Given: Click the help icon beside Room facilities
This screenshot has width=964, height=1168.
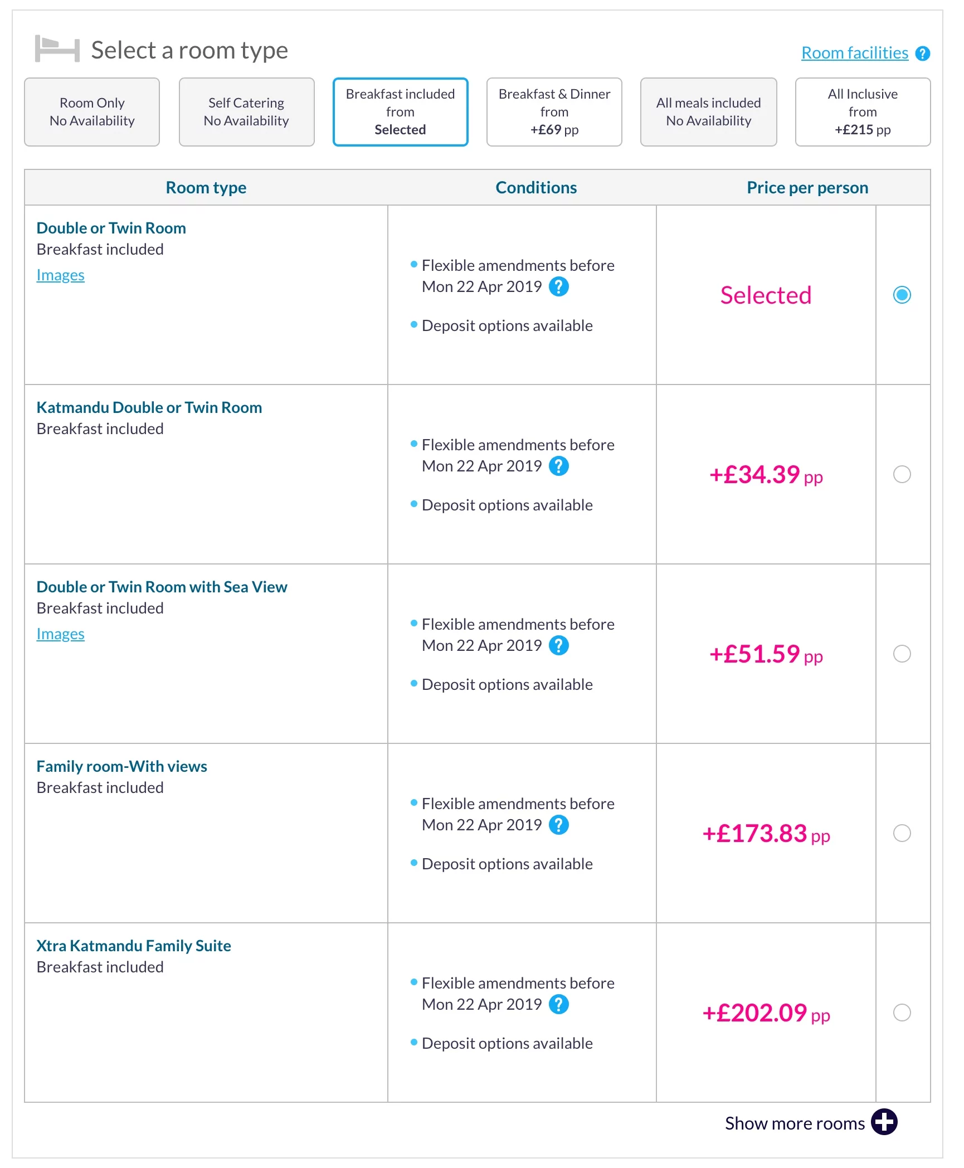Looking at the screenshot, I should (923, 53).
